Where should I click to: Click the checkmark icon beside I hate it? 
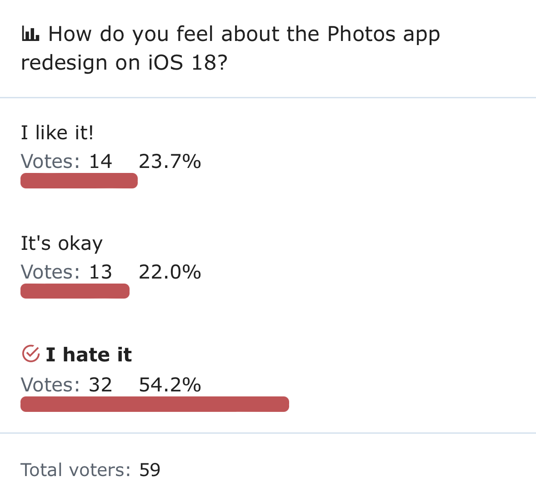pos(31,354)
